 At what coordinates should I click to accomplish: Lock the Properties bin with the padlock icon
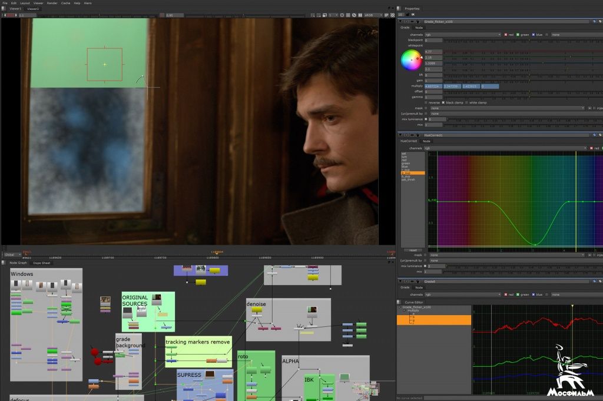[x=407, y=15]
